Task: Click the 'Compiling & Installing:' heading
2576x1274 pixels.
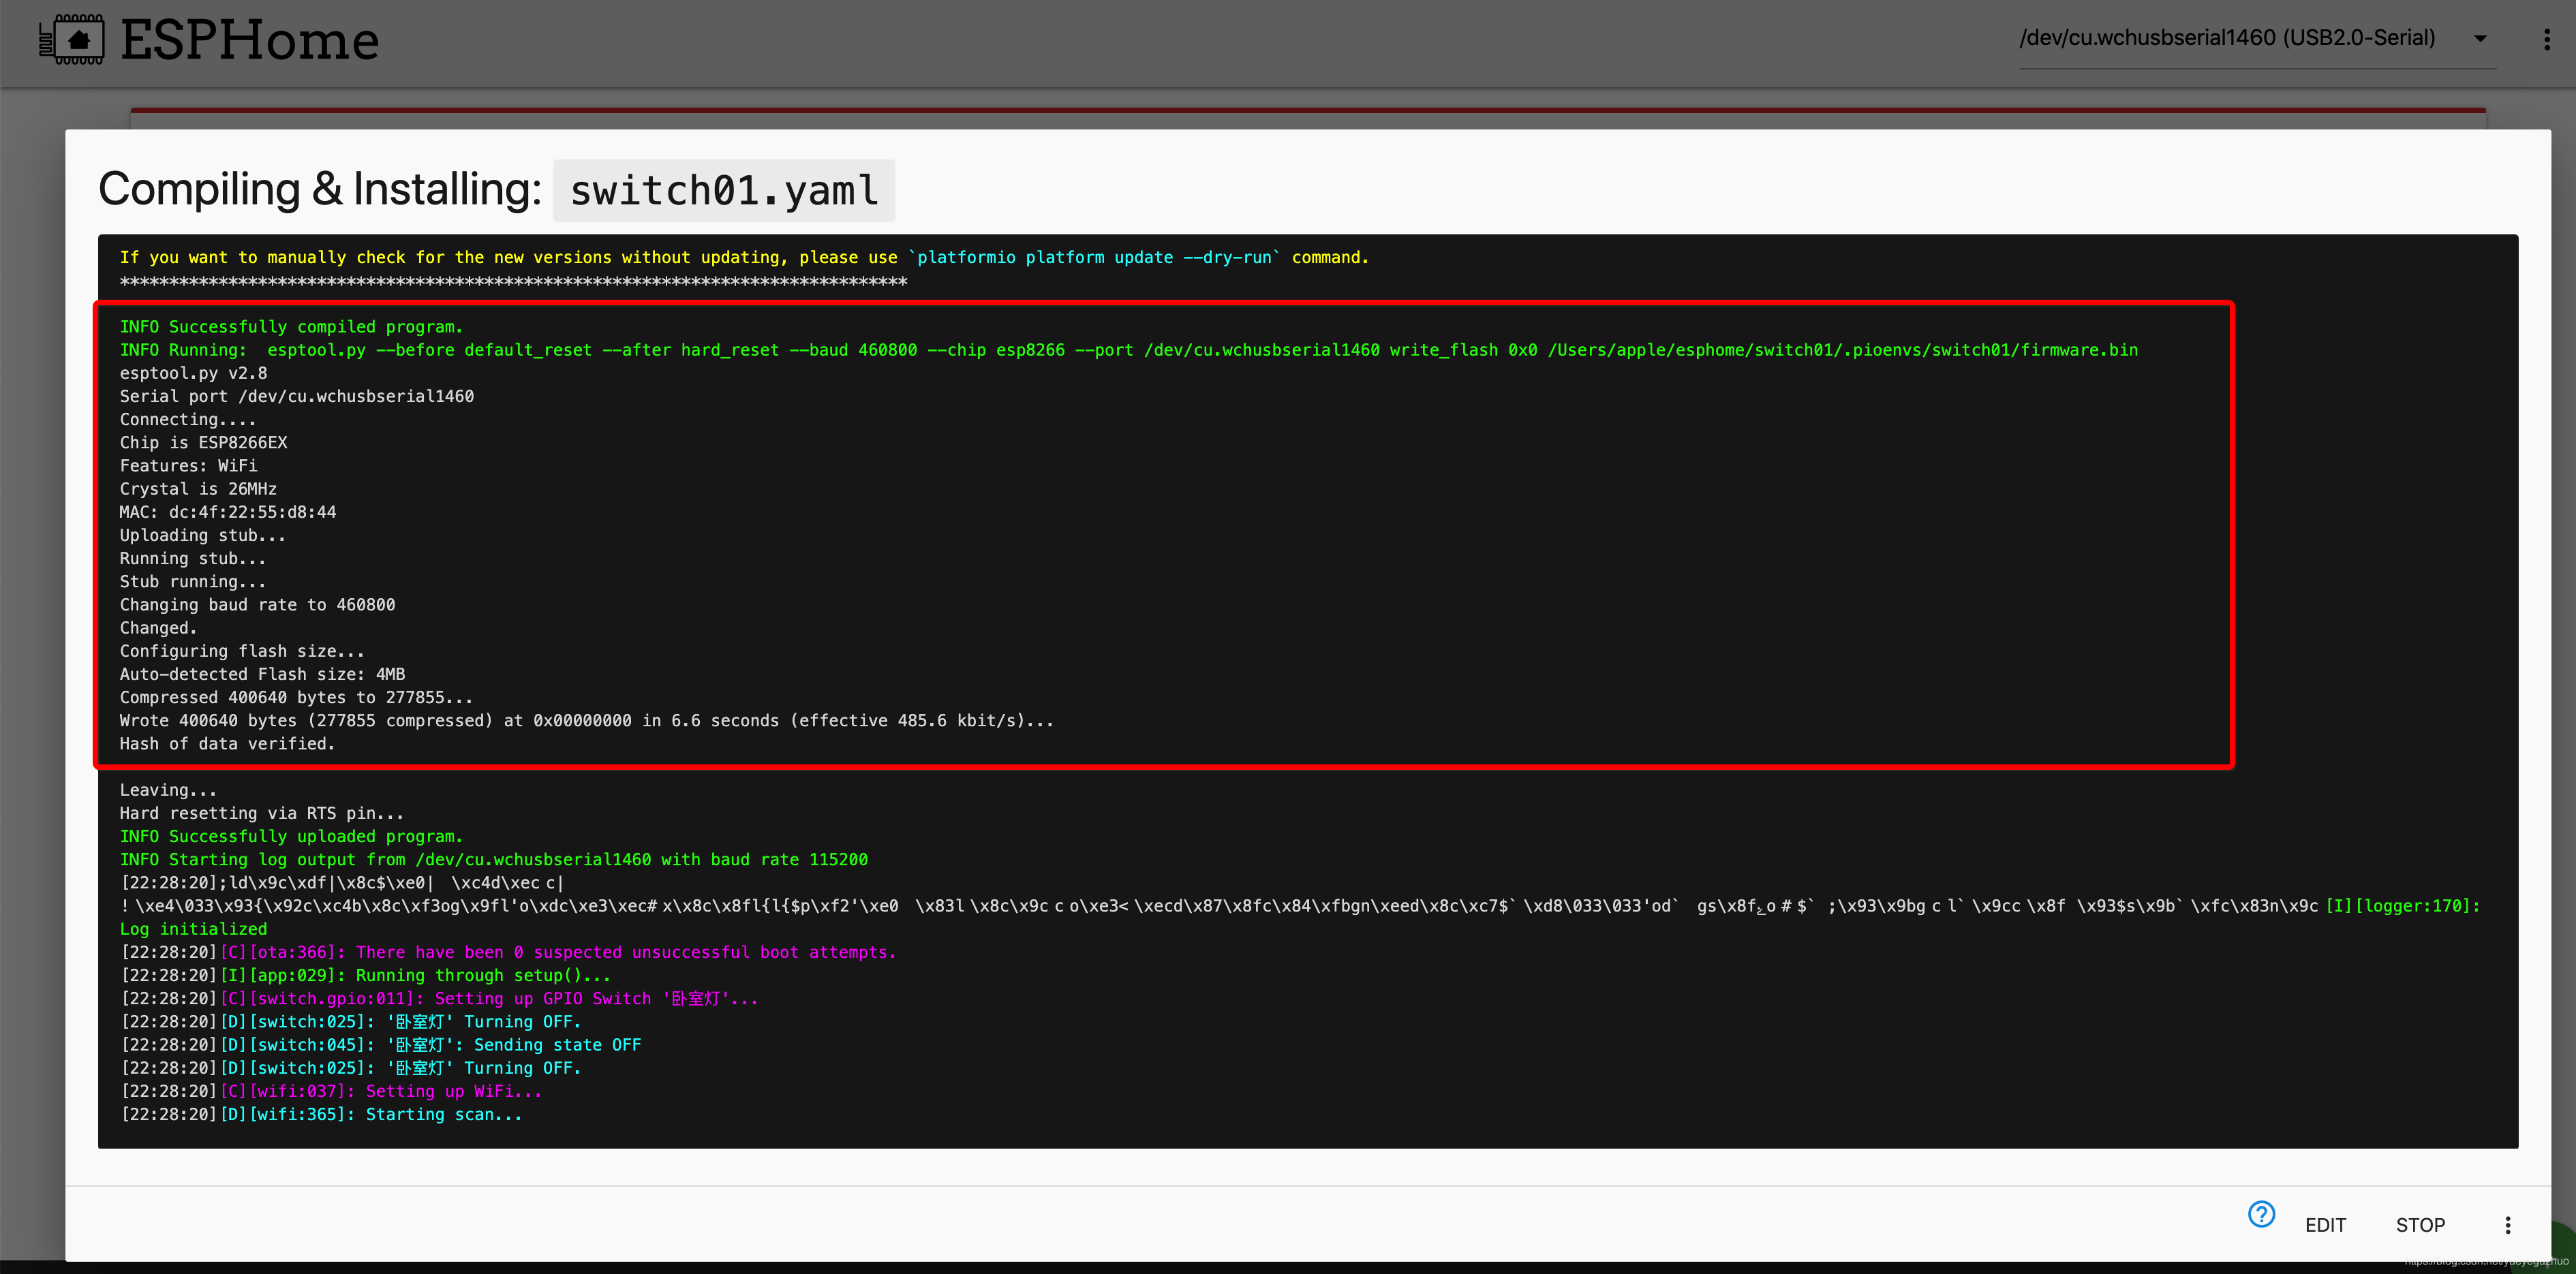Action: pyautogui.click(x=320, y=189)
